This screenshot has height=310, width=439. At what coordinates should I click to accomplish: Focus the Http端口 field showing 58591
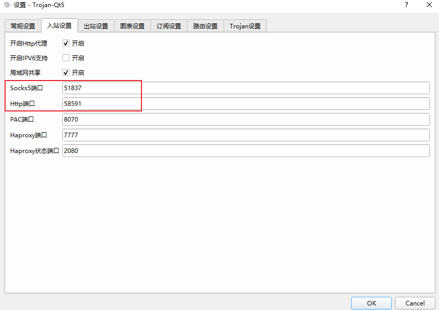coord(246,104)
